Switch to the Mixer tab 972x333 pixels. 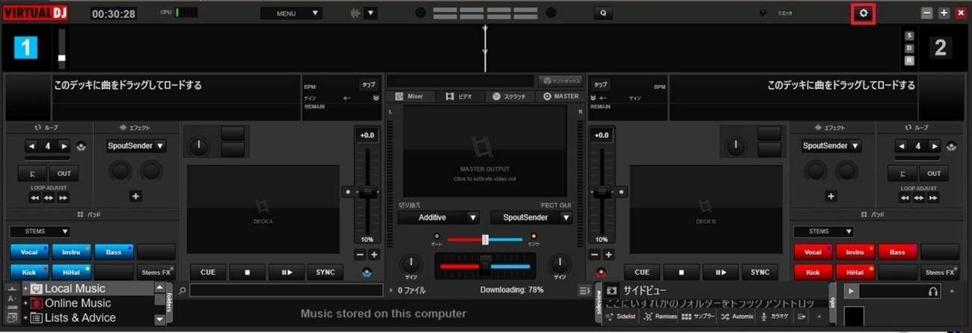pos(409,97)
